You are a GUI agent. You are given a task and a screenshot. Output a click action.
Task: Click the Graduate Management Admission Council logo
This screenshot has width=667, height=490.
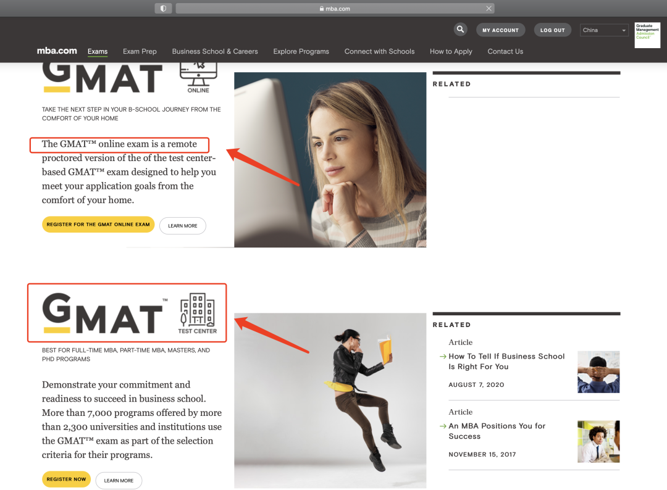(647, 35)
